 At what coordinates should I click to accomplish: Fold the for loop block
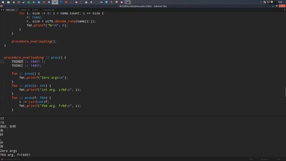coord(2,13)
